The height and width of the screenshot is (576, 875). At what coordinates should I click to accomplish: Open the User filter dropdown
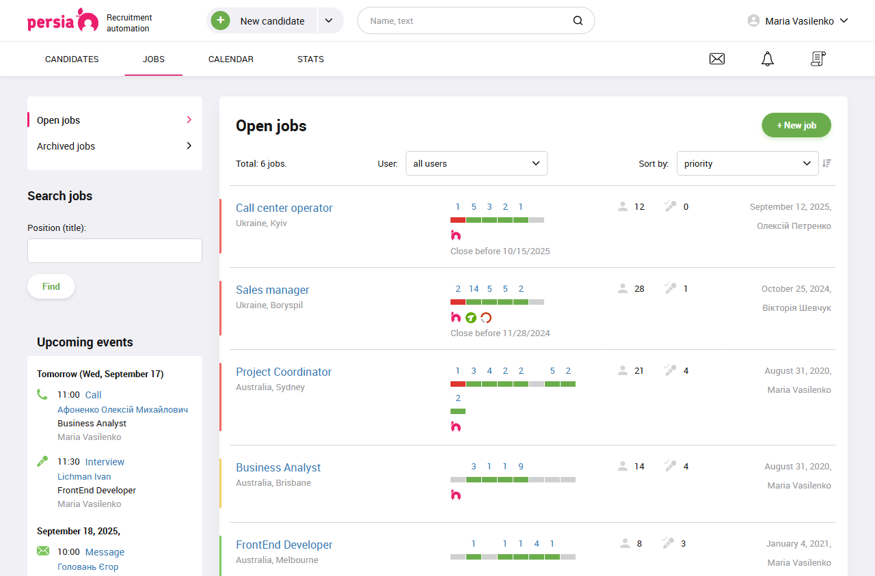tap(476, 163)
